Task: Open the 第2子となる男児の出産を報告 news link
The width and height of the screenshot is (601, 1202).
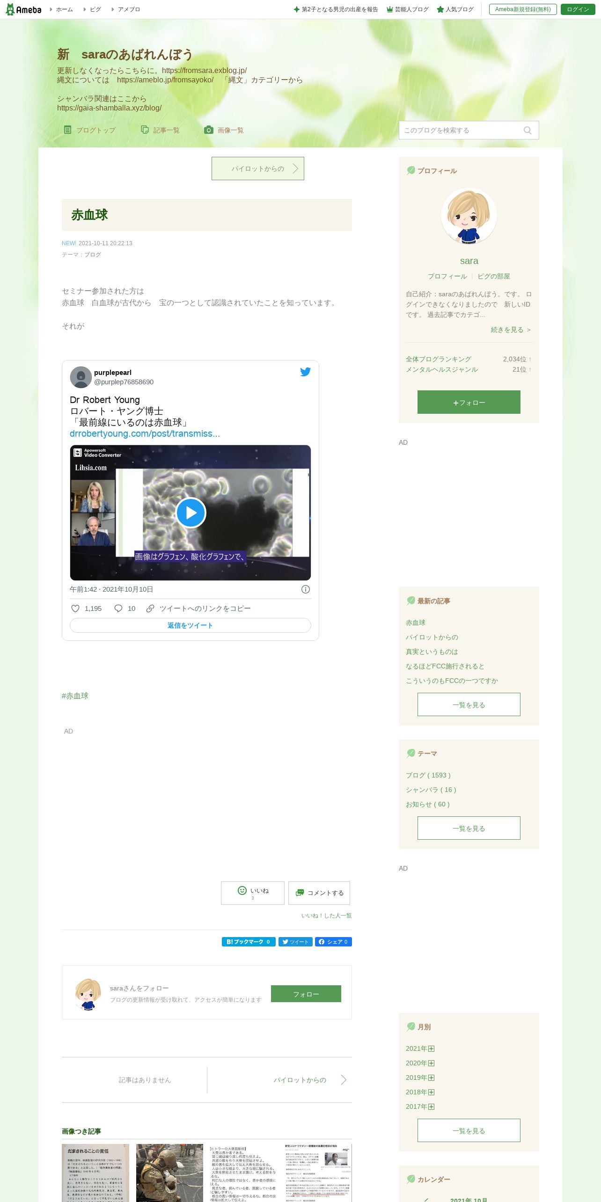Action: tap(336, 9)
